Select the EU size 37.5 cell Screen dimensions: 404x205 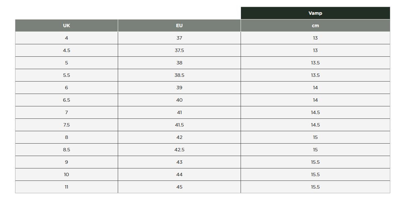coord(179,50)
